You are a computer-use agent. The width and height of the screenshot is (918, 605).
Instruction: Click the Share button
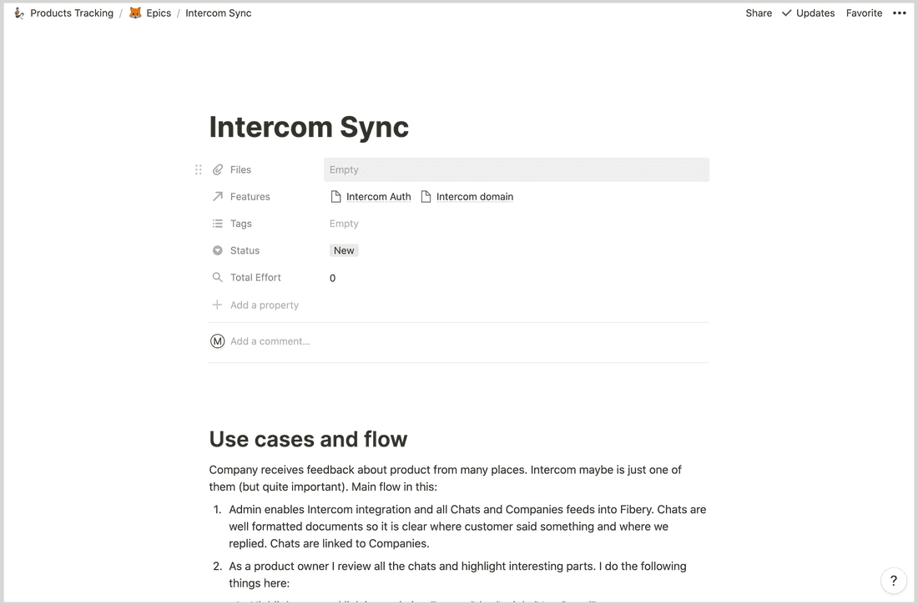(x=758, y=13)
